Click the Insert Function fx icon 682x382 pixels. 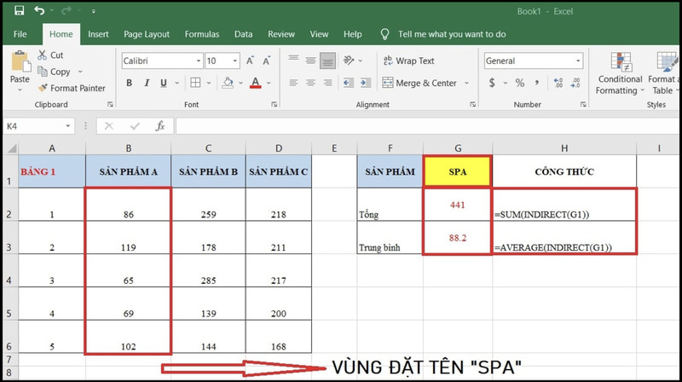pos(160,126)
